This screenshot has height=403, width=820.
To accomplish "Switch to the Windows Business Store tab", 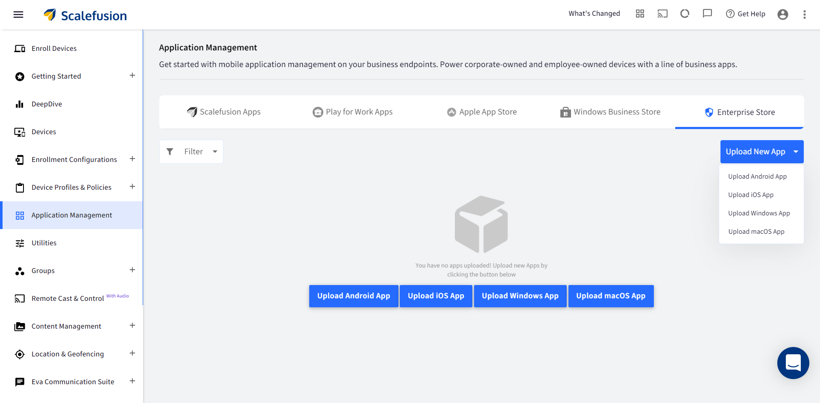I will tap(610, 112).
